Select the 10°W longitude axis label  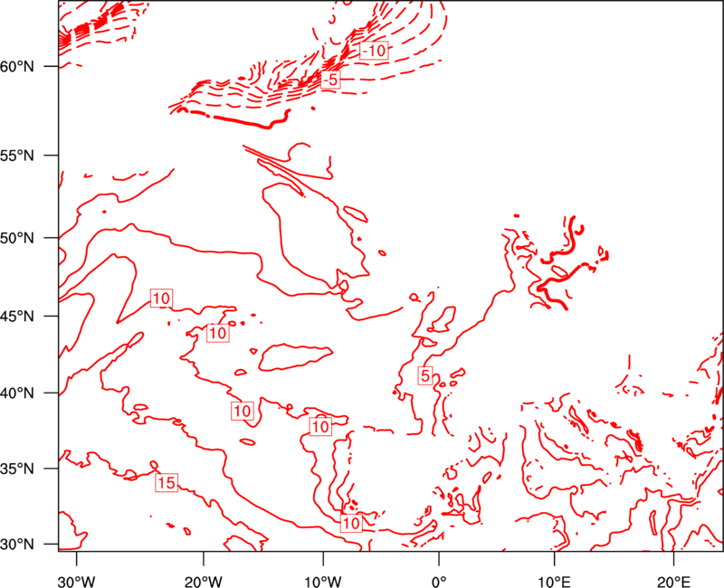[323, 582]
